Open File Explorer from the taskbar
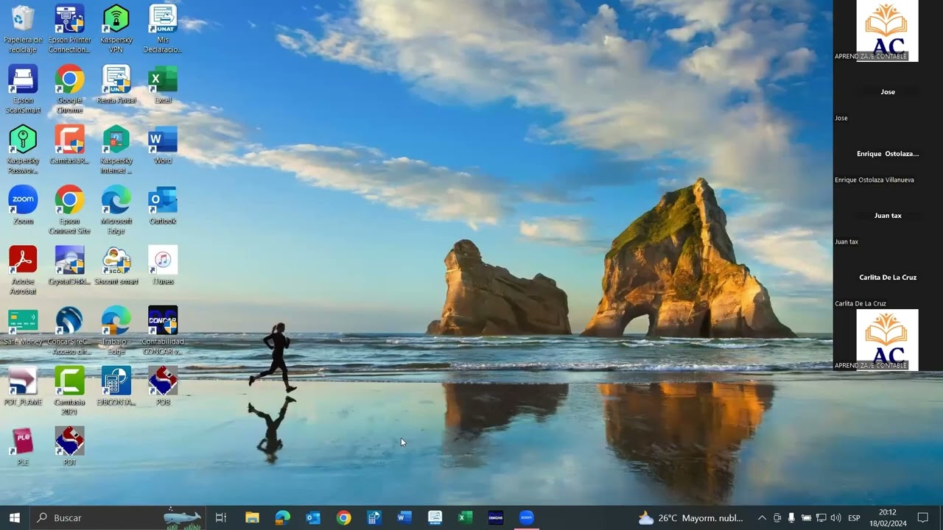Image resolution: width=943 pixels, height=530 pixels. point(252,517)
